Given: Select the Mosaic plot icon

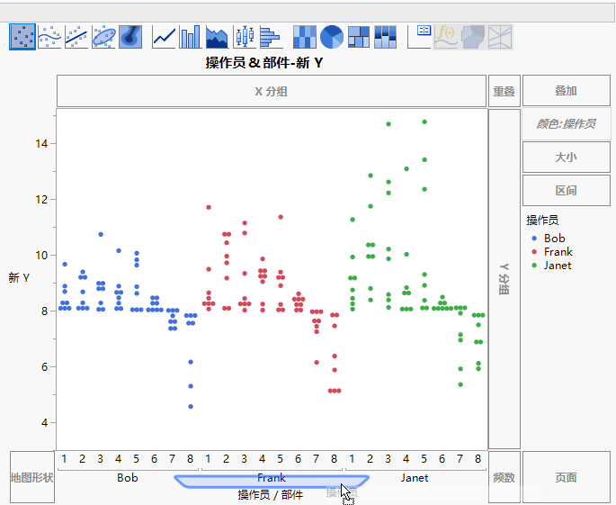Looking at the screenshot, I should pos(386,37).
